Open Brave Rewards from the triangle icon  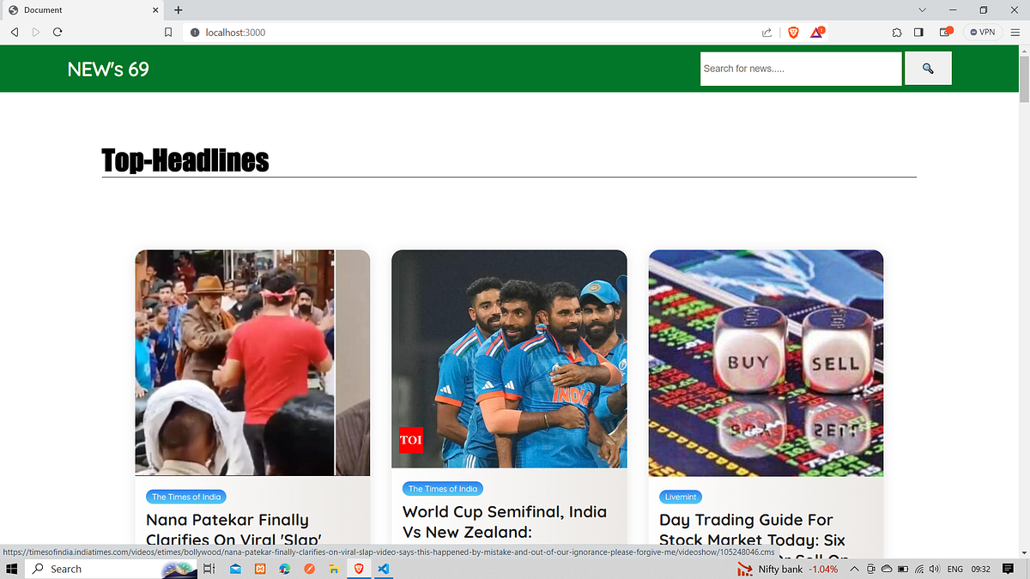(x=815, y=32)
